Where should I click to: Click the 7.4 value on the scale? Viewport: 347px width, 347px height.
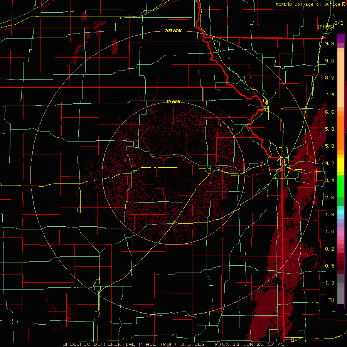click(330, 95)
